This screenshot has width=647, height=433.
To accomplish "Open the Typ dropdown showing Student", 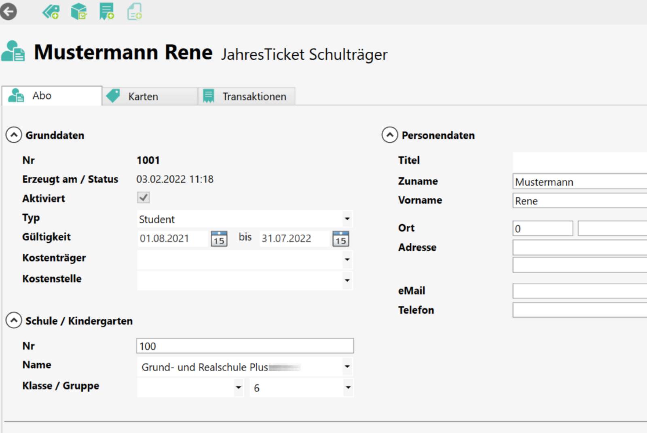I will coord(347,219).
